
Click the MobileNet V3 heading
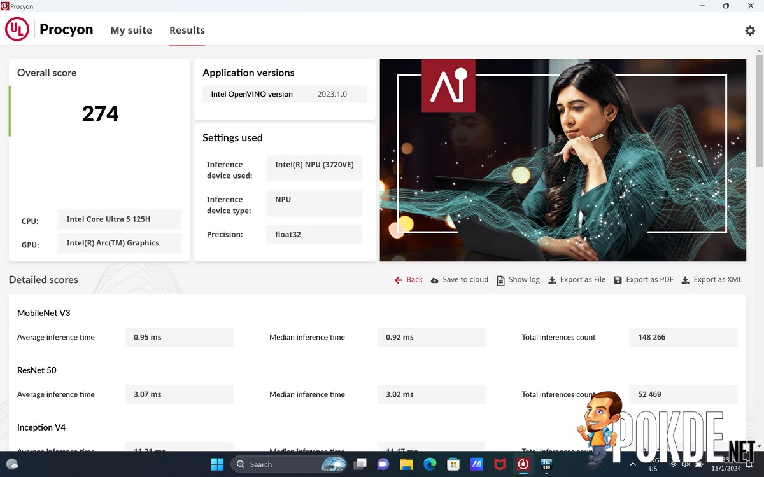tap(44, 313)
